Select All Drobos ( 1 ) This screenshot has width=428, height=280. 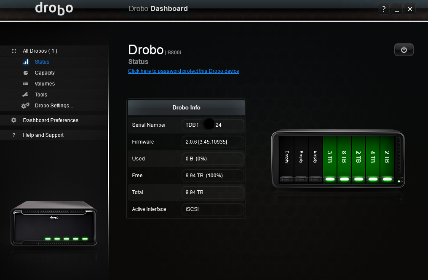[x=40, y=51]
